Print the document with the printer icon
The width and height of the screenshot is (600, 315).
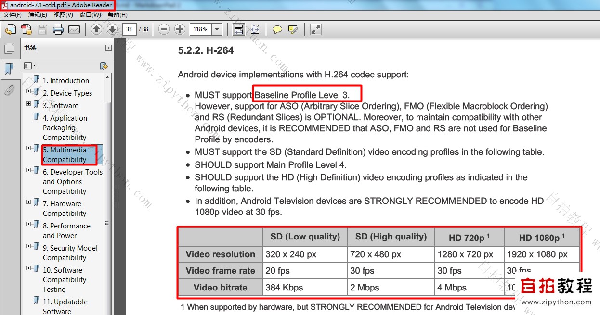[58, 29]
